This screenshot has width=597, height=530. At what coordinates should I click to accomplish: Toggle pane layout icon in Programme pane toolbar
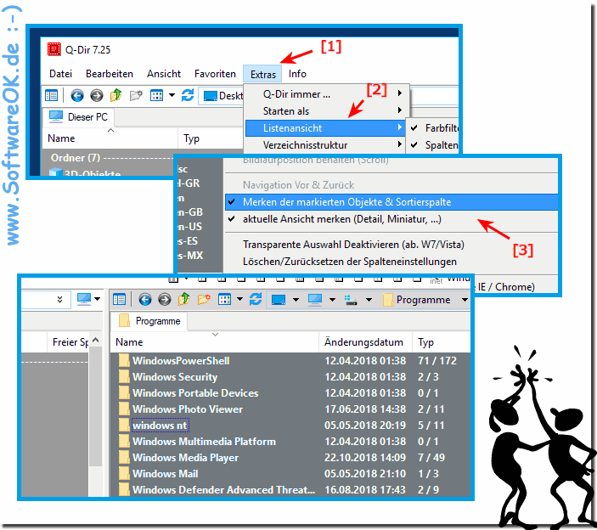[x=119, y=300]
